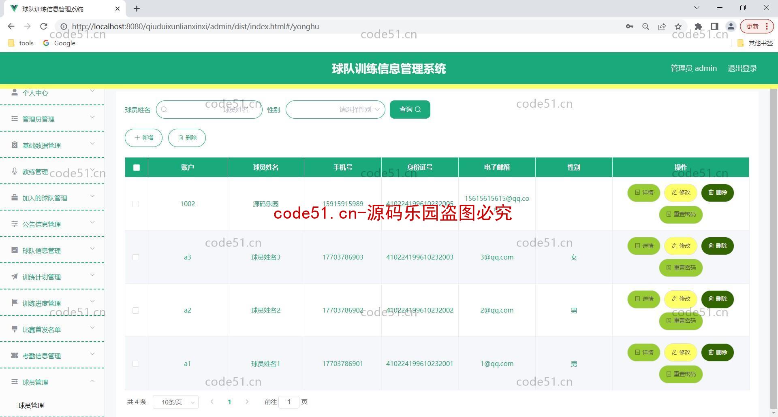Expand 管理员管理 with its chevron
Image resolution: width=778 pixels, height=417 pixels.
92,117
